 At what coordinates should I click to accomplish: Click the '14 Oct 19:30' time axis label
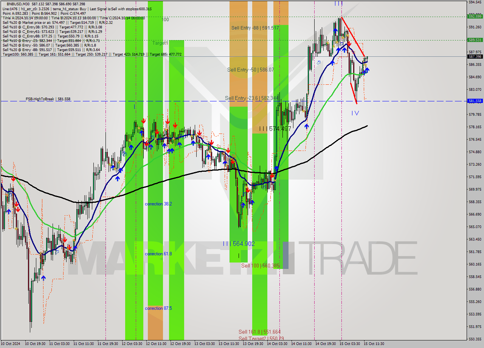point(326,344)
